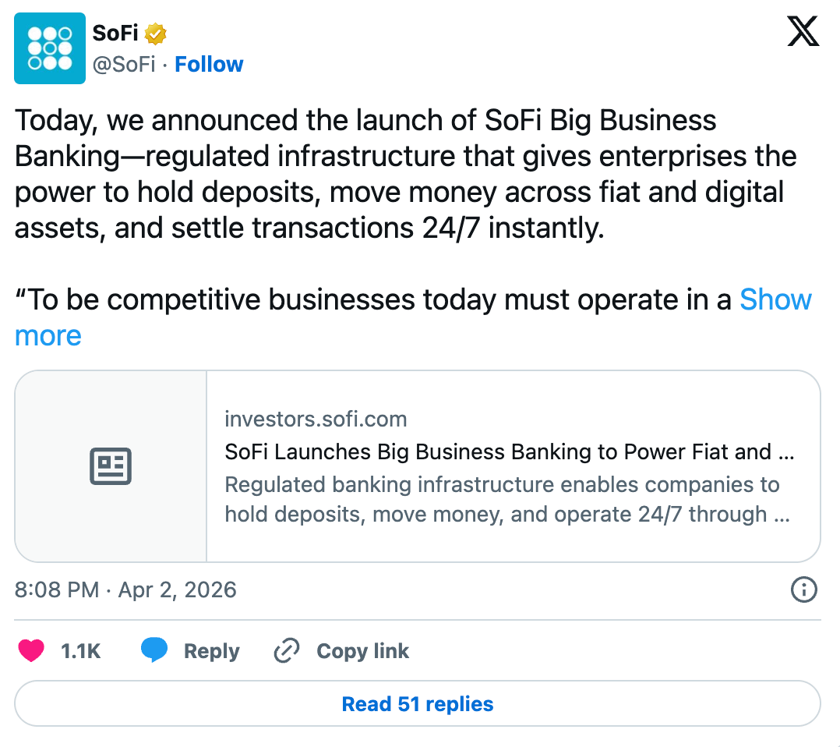Open the X logo link
Image resolution: width=840 pixels, height=747 pixels.
coord(803,34)
